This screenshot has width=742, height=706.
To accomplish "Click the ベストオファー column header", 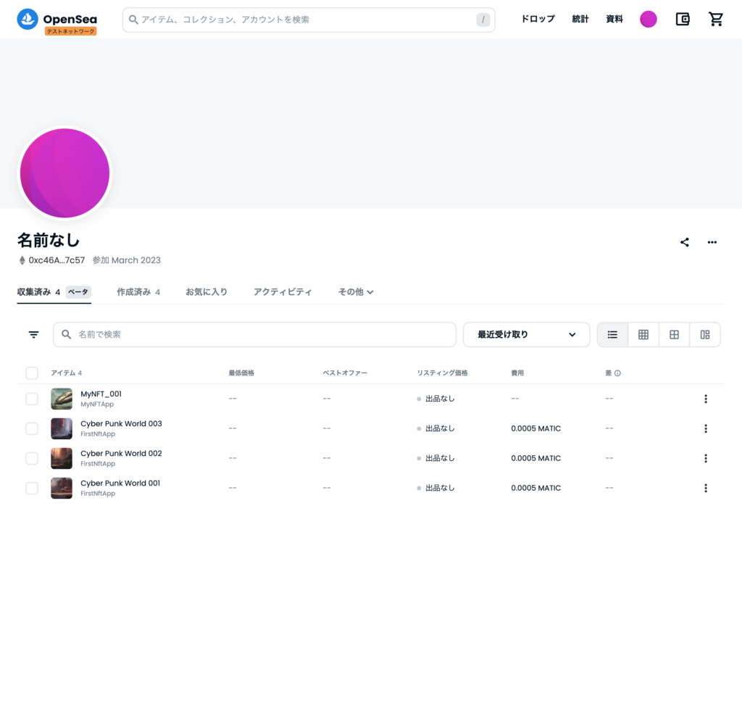I will (345, 373).
